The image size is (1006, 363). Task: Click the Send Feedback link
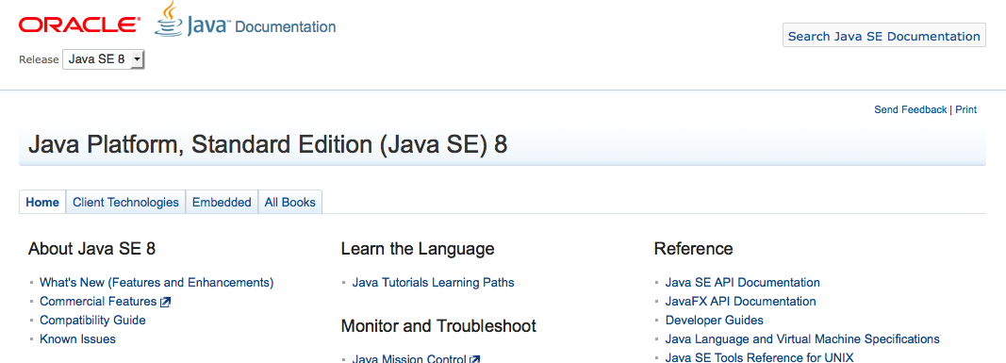click(x=910, y=109)
